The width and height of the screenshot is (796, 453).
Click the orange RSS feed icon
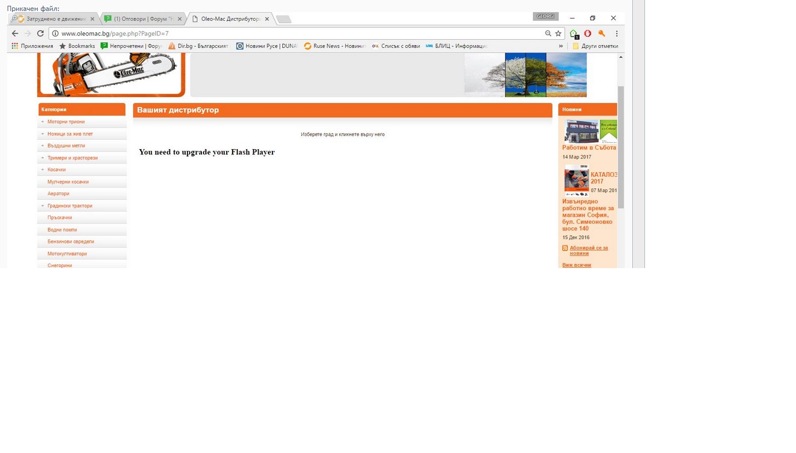(565, 248)
